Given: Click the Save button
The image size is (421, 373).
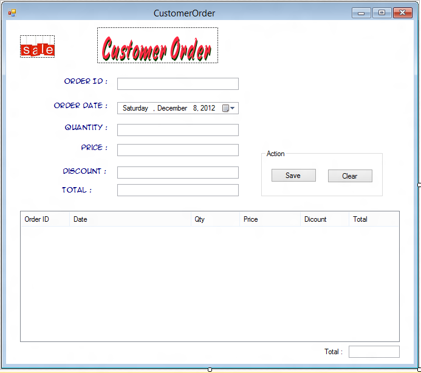Looking at the screenshot, I should [x=294, y=176].
